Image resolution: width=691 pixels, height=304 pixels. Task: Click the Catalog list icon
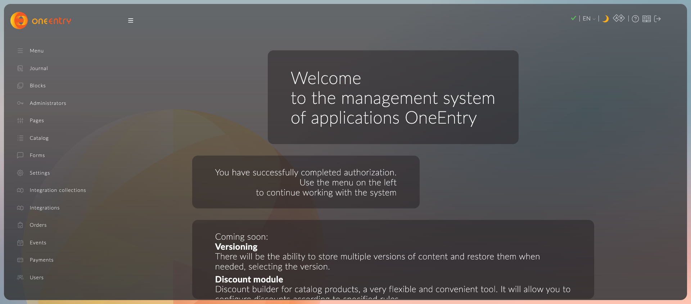coord(20,138)
